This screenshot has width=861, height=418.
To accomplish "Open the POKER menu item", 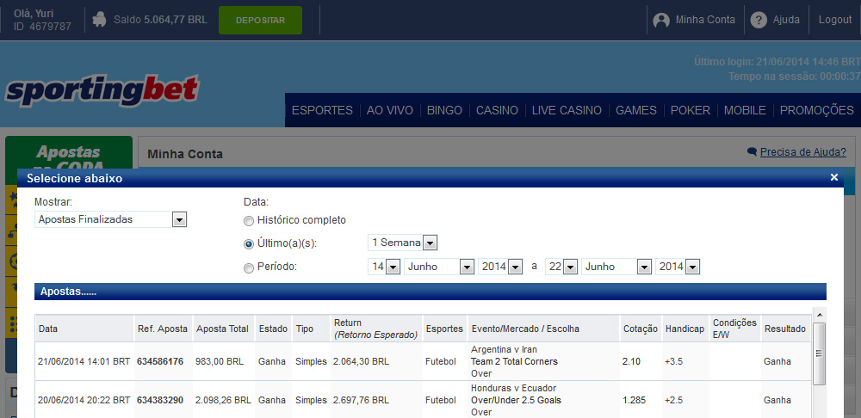I will tap(691, 110).
